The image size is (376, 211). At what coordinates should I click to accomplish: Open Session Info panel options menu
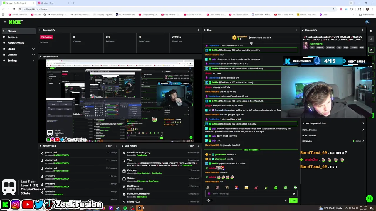198,30
